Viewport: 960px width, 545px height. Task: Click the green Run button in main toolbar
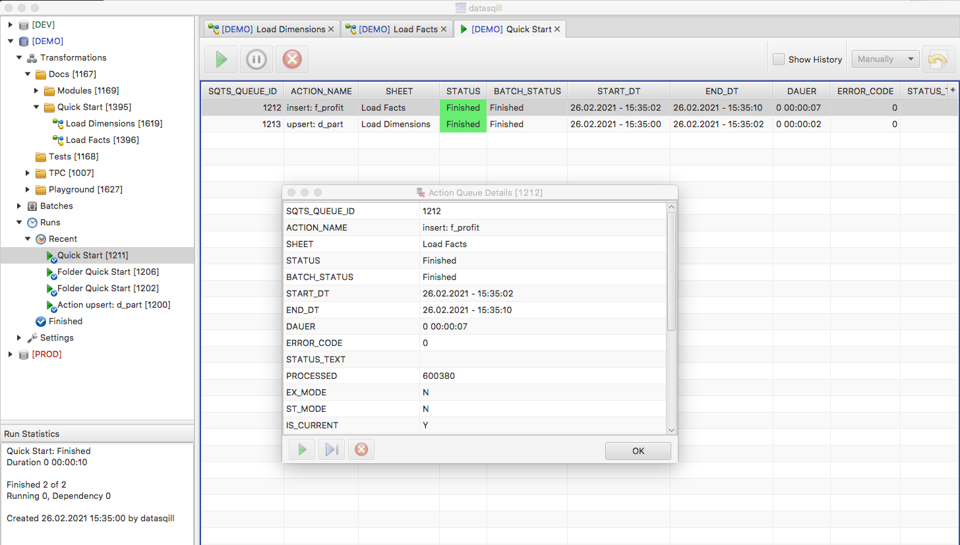(222, 59)
